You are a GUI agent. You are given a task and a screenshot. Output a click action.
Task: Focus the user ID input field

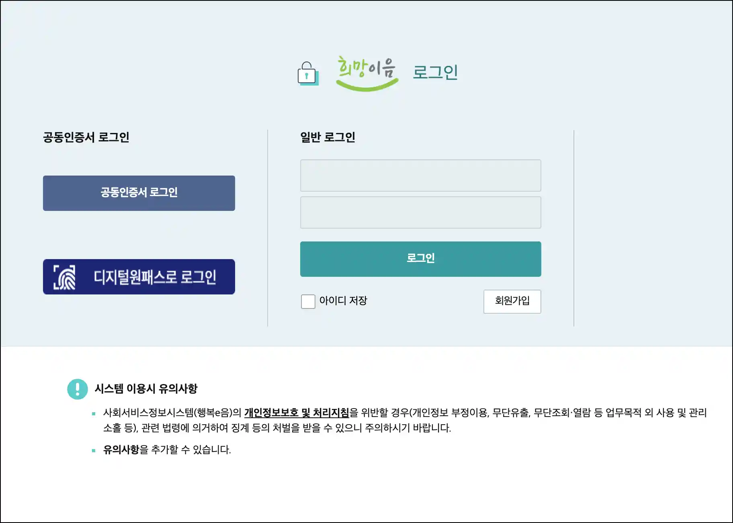pyautogui.click(x=421, y=176)
